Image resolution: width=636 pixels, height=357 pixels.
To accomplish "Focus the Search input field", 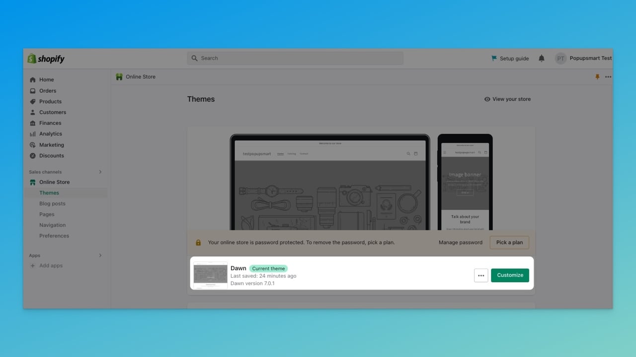I will pos(295,58).
